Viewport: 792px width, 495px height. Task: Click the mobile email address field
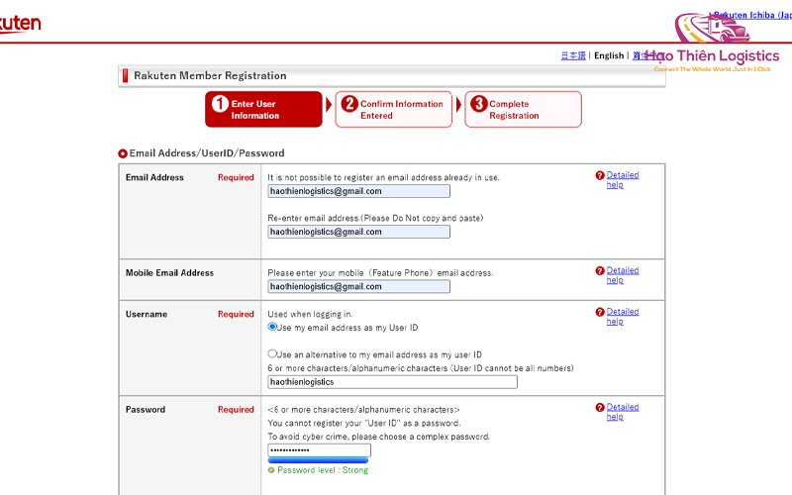[x=358, y=286]
